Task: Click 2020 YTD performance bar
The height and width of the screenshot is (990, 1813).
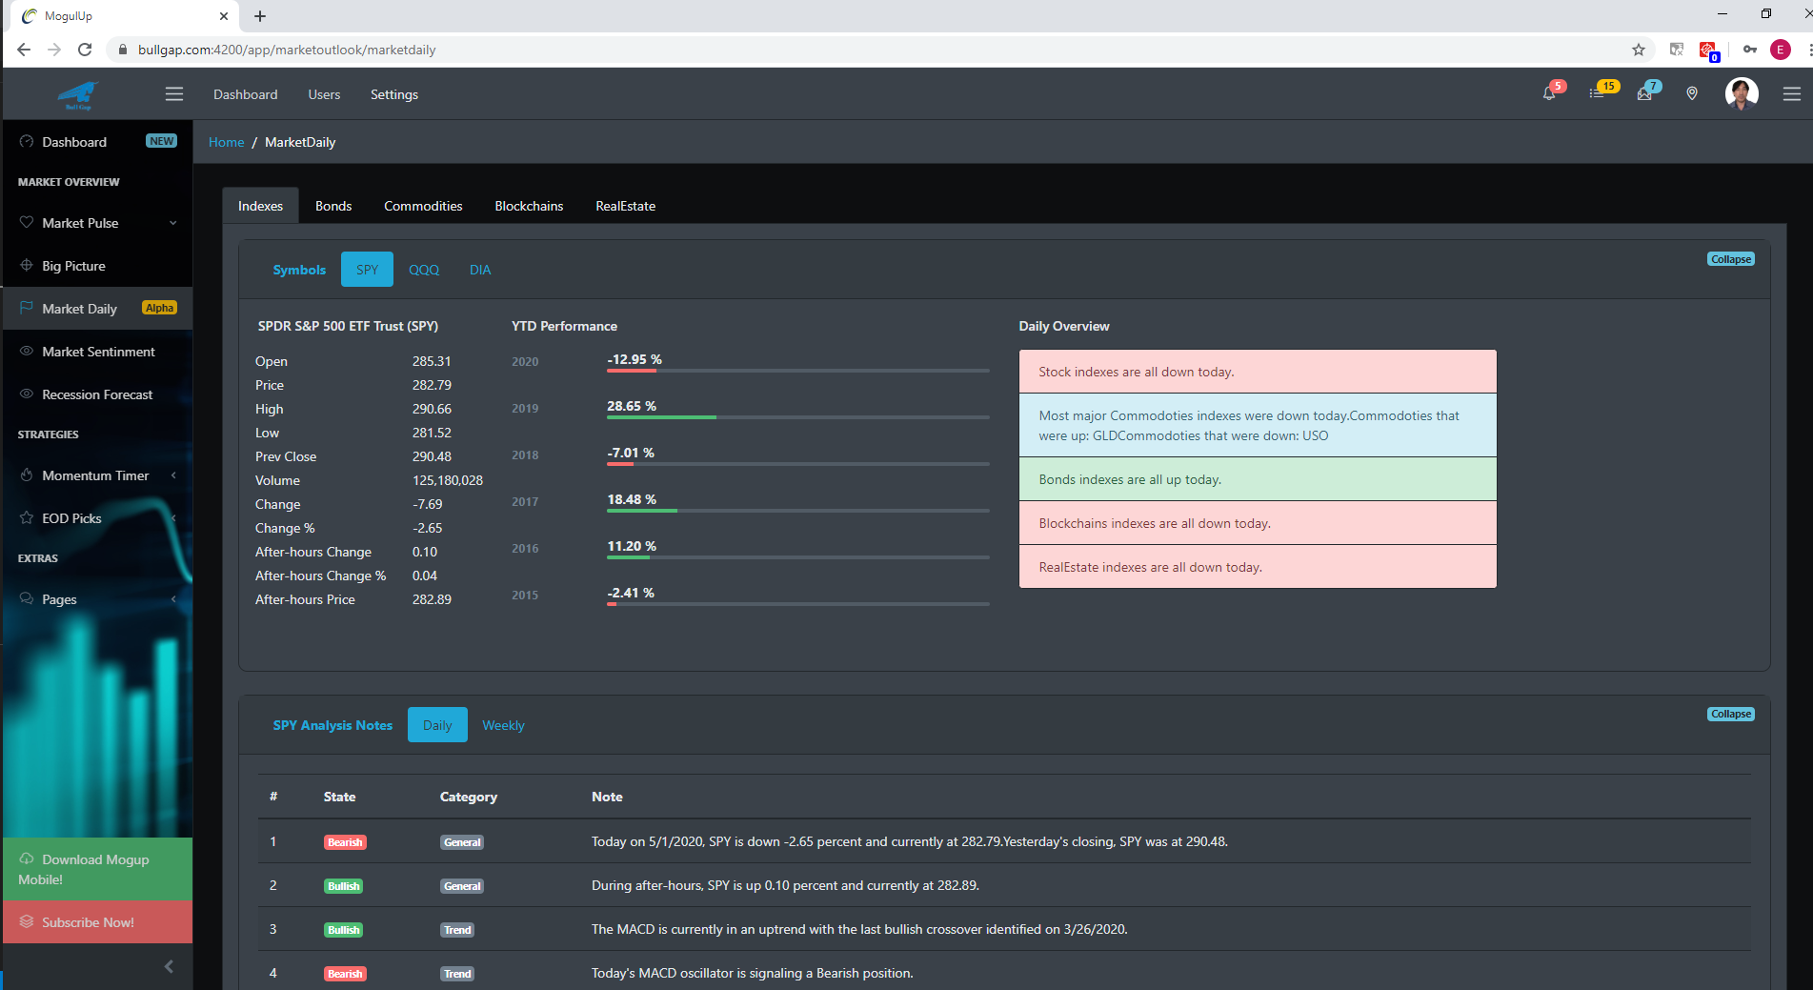Action: point(798,371)
